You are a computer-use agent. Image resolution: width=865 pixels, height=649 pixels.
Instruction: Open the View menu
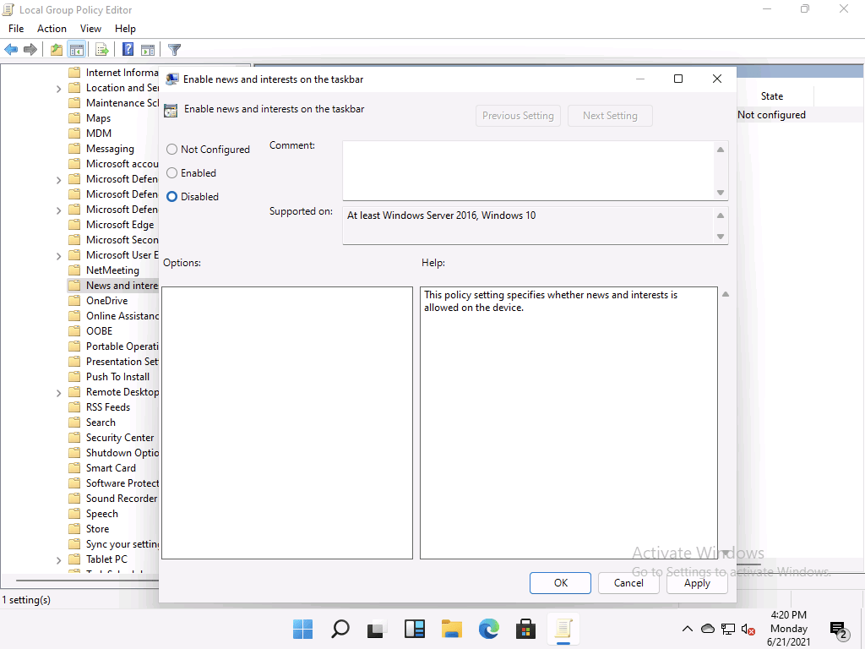pos(90,29)
